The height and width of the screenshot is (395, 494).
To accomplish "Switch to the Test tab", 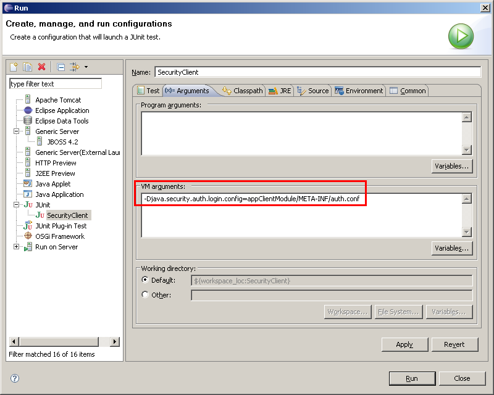I will (x=148, y=91).
